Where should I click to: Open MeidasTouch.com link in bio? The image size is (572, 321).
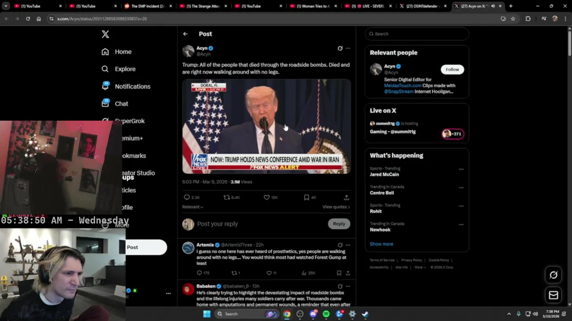click(x=403, y=86)
